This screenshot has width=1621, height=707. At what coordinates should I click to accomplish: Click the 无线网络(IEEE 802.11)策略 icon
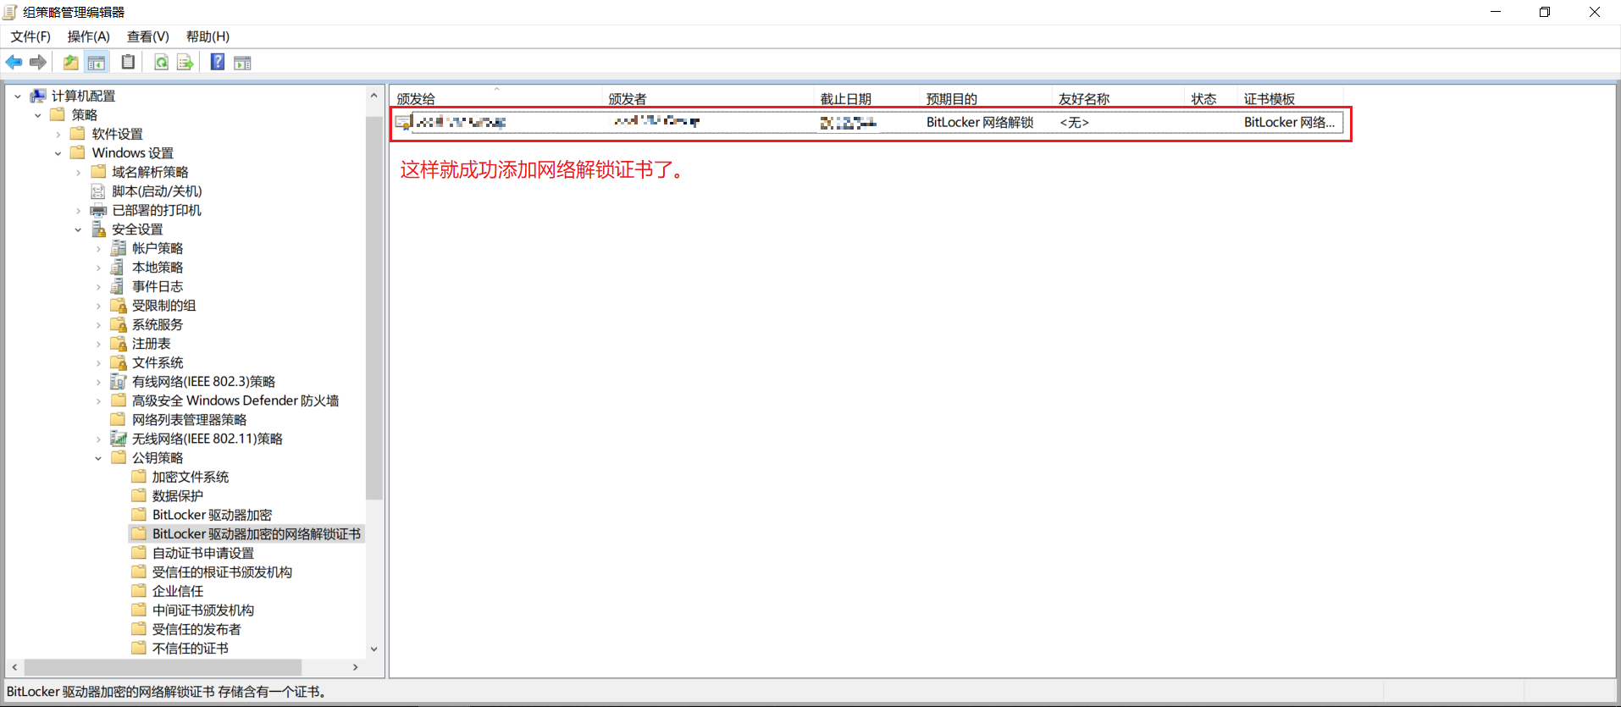119,439
